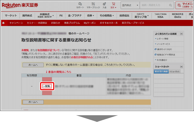
Task: Collapse the ショートカット panel
Action: click(x=181, y=67)
